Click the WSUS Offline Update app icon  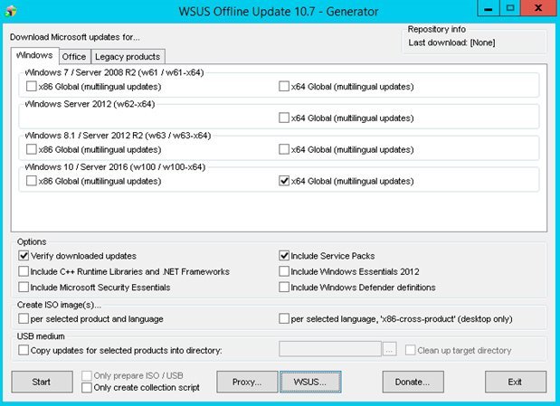click(x=11, y=11)
